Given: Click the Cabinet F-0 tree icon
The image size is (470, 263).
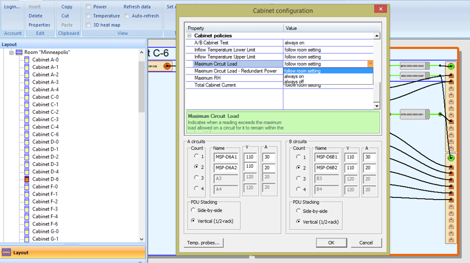Looking at the screenshot, I should (27, 187).
